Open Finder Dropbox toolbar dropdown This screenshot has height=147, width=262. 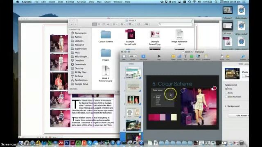click(131, 24)
